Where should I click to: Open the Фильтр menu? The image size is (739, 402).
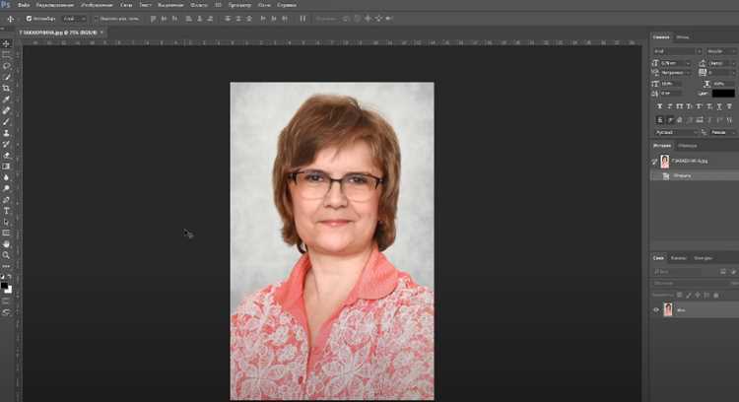[198, 5]
